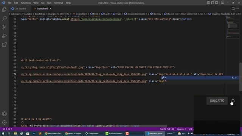The width and height of the screenshot is (242, 136).
Task: Open Photoshop from the taskbar
Action: click(34, 133)
